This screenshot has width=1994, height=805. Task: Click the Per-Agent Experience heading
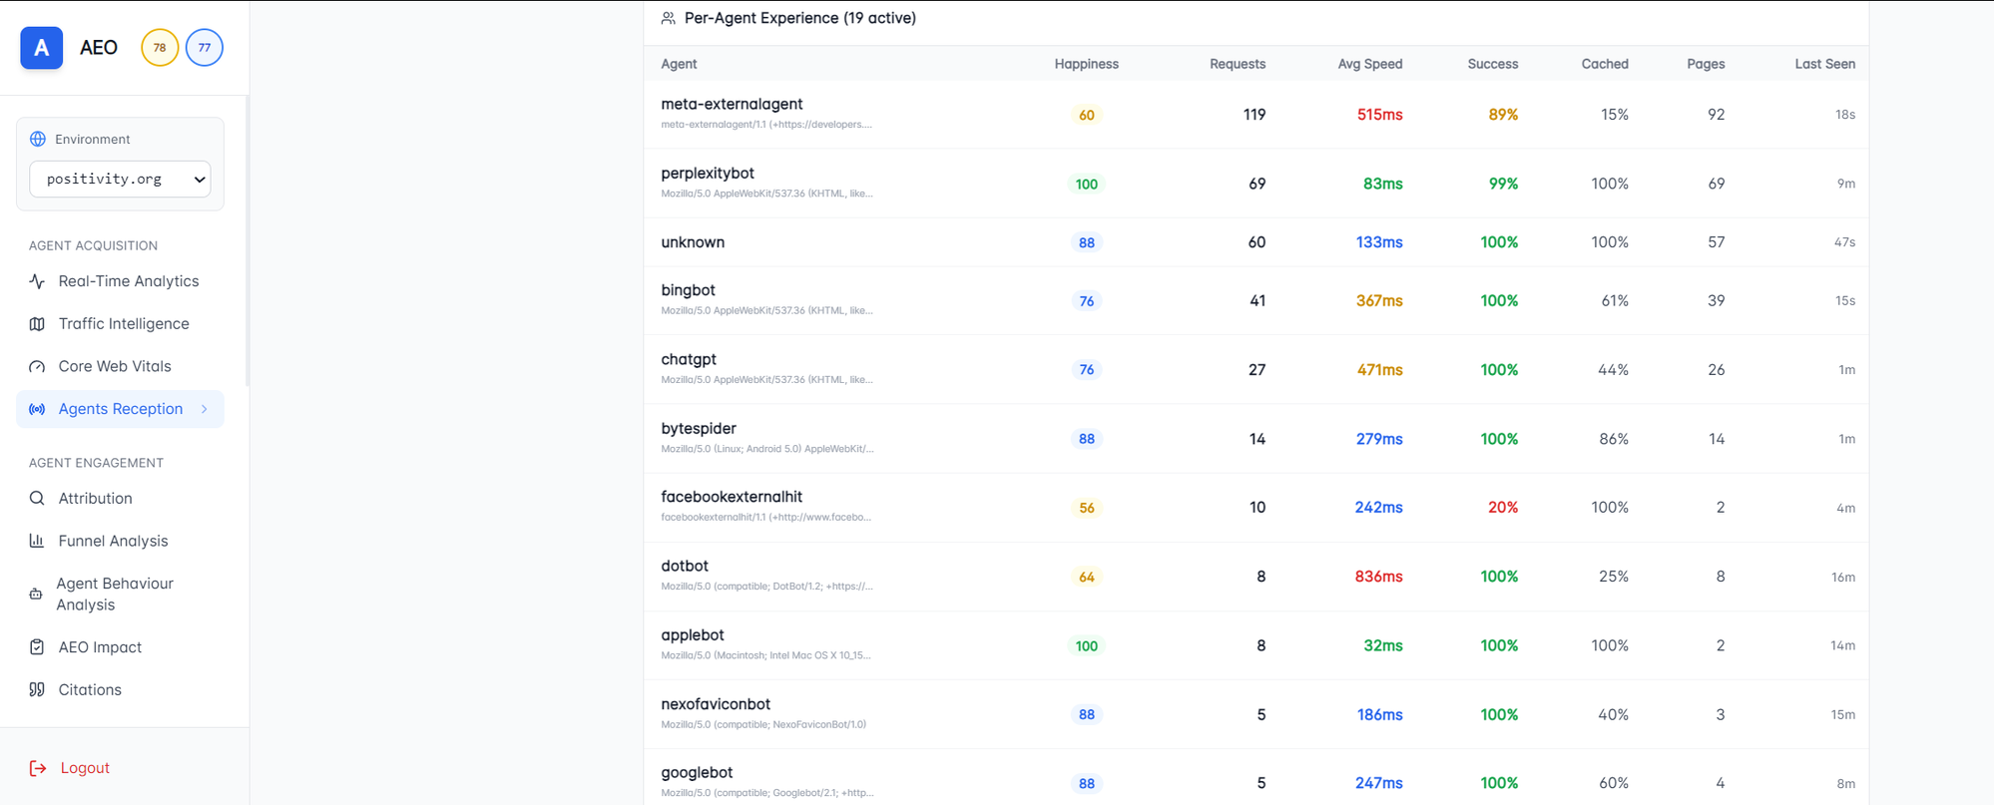tap(800, 18)
